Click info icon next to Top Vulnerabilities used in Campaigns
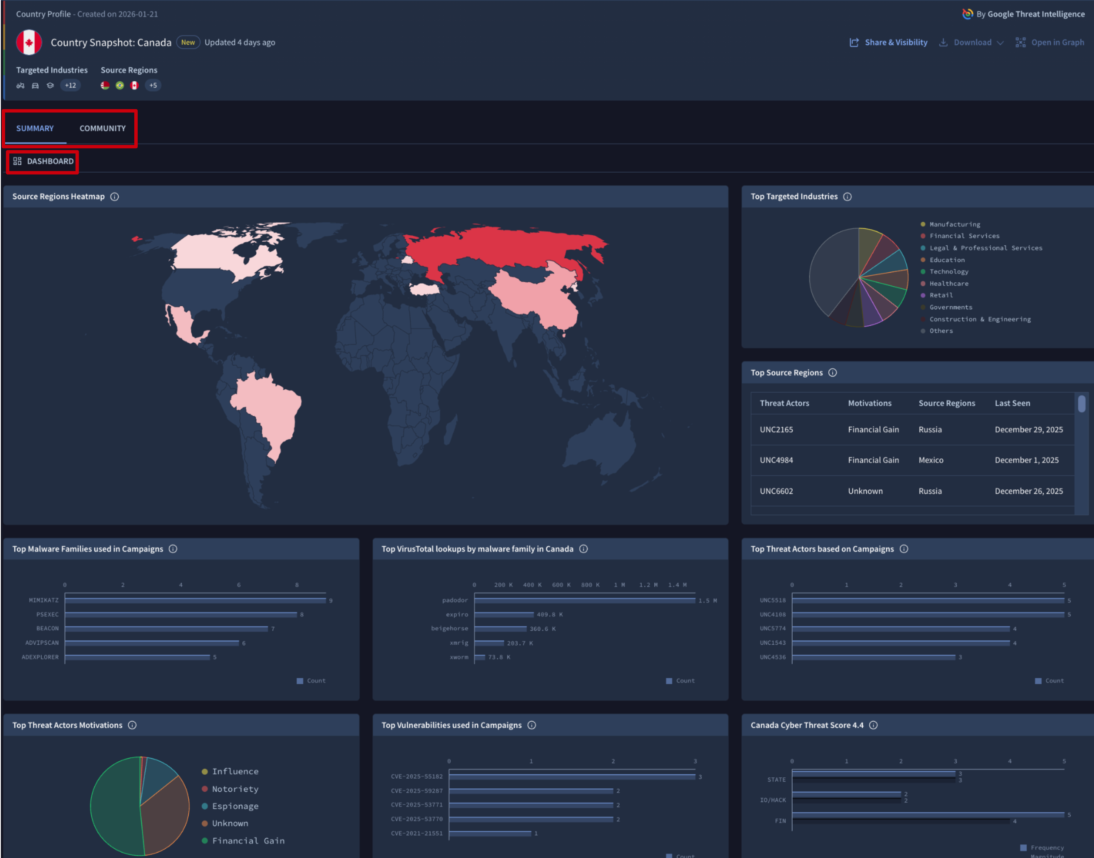The image size is (1094, 858). (x=532, y=725)
